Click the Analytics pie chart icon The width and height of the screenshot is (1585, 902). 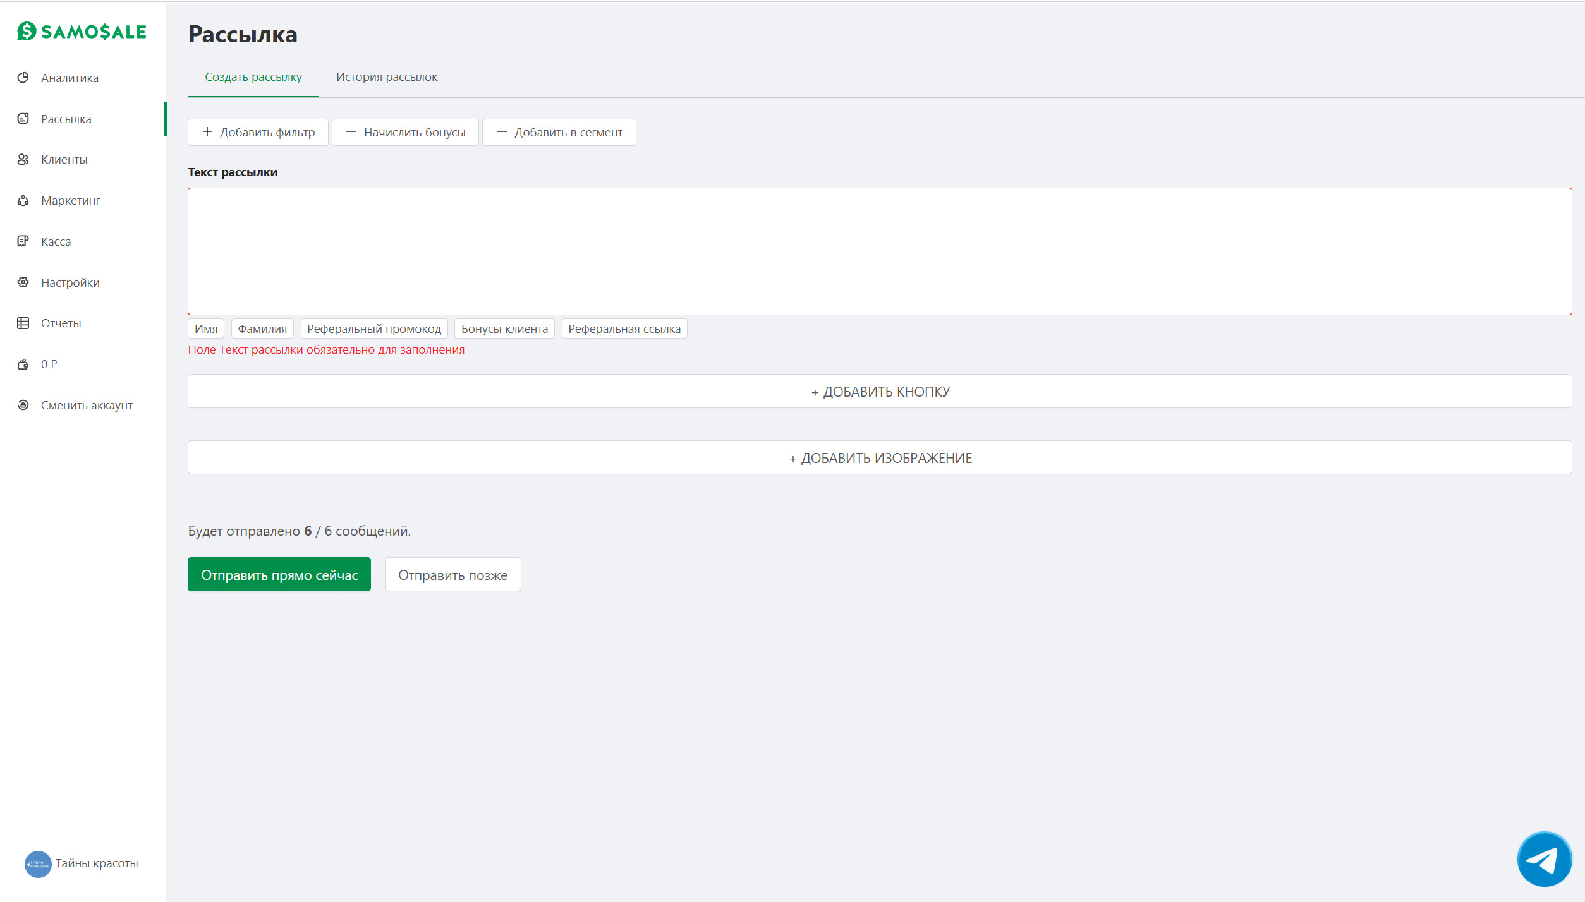23,78
